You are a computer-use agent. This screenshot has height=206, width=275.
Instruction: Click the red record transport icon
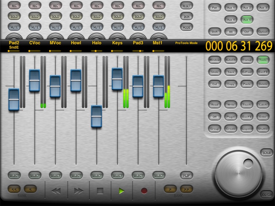(x=144, y=191)
